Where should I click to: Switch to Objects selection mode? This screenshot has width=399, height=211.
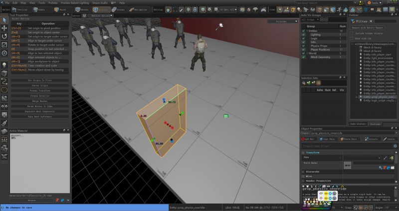101,9
